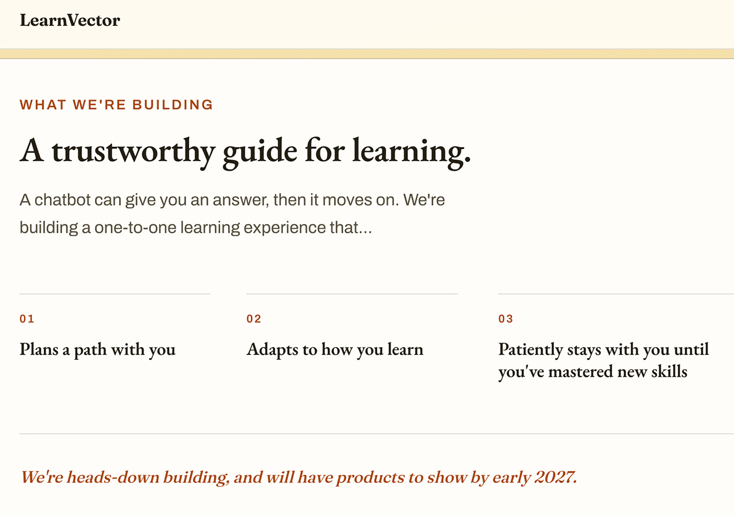Click 'Plans a path with you' heading
Image resolution: width=734 pixels, height=515 pixels.
(97, 349)
